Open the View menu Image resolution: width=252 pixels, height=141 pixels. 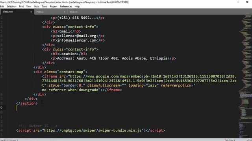pos(29,6)
